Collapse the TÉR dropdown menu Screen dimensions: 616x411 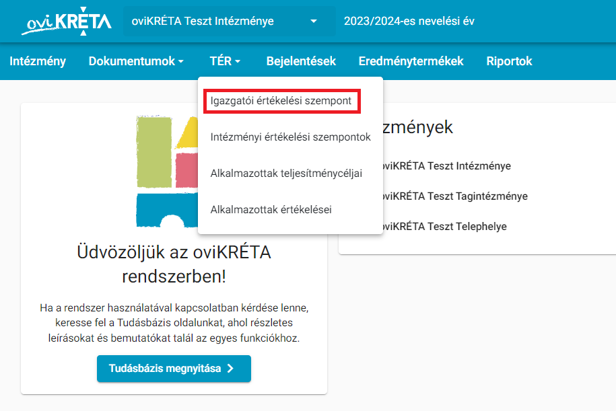[x=225, y=61]
